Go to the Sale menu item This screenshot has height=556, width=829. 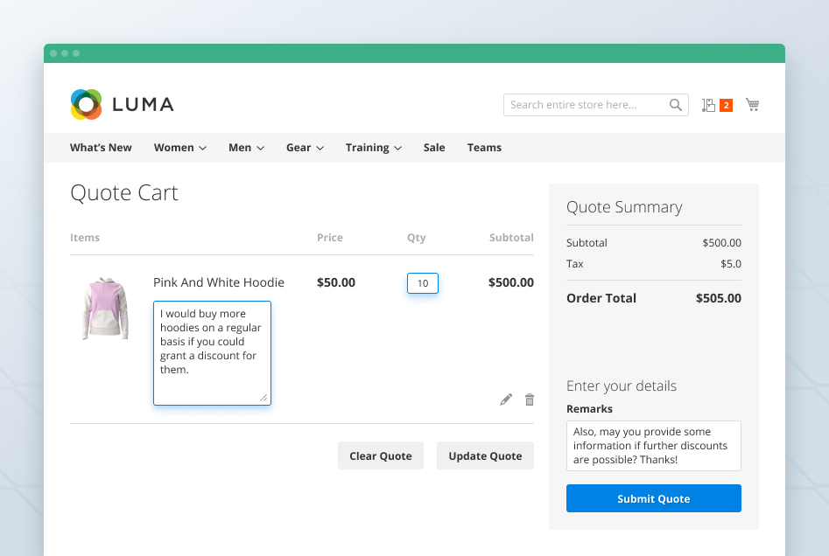point(434,148)
